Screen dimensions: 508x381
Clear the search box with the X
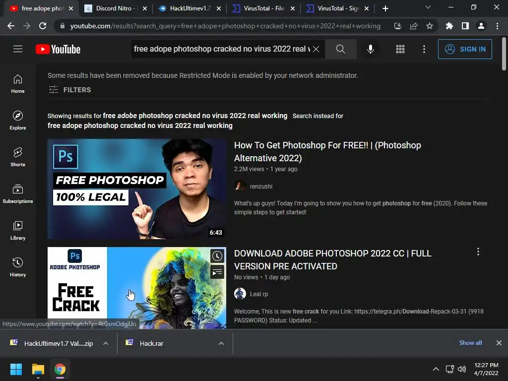coord(316,49)
